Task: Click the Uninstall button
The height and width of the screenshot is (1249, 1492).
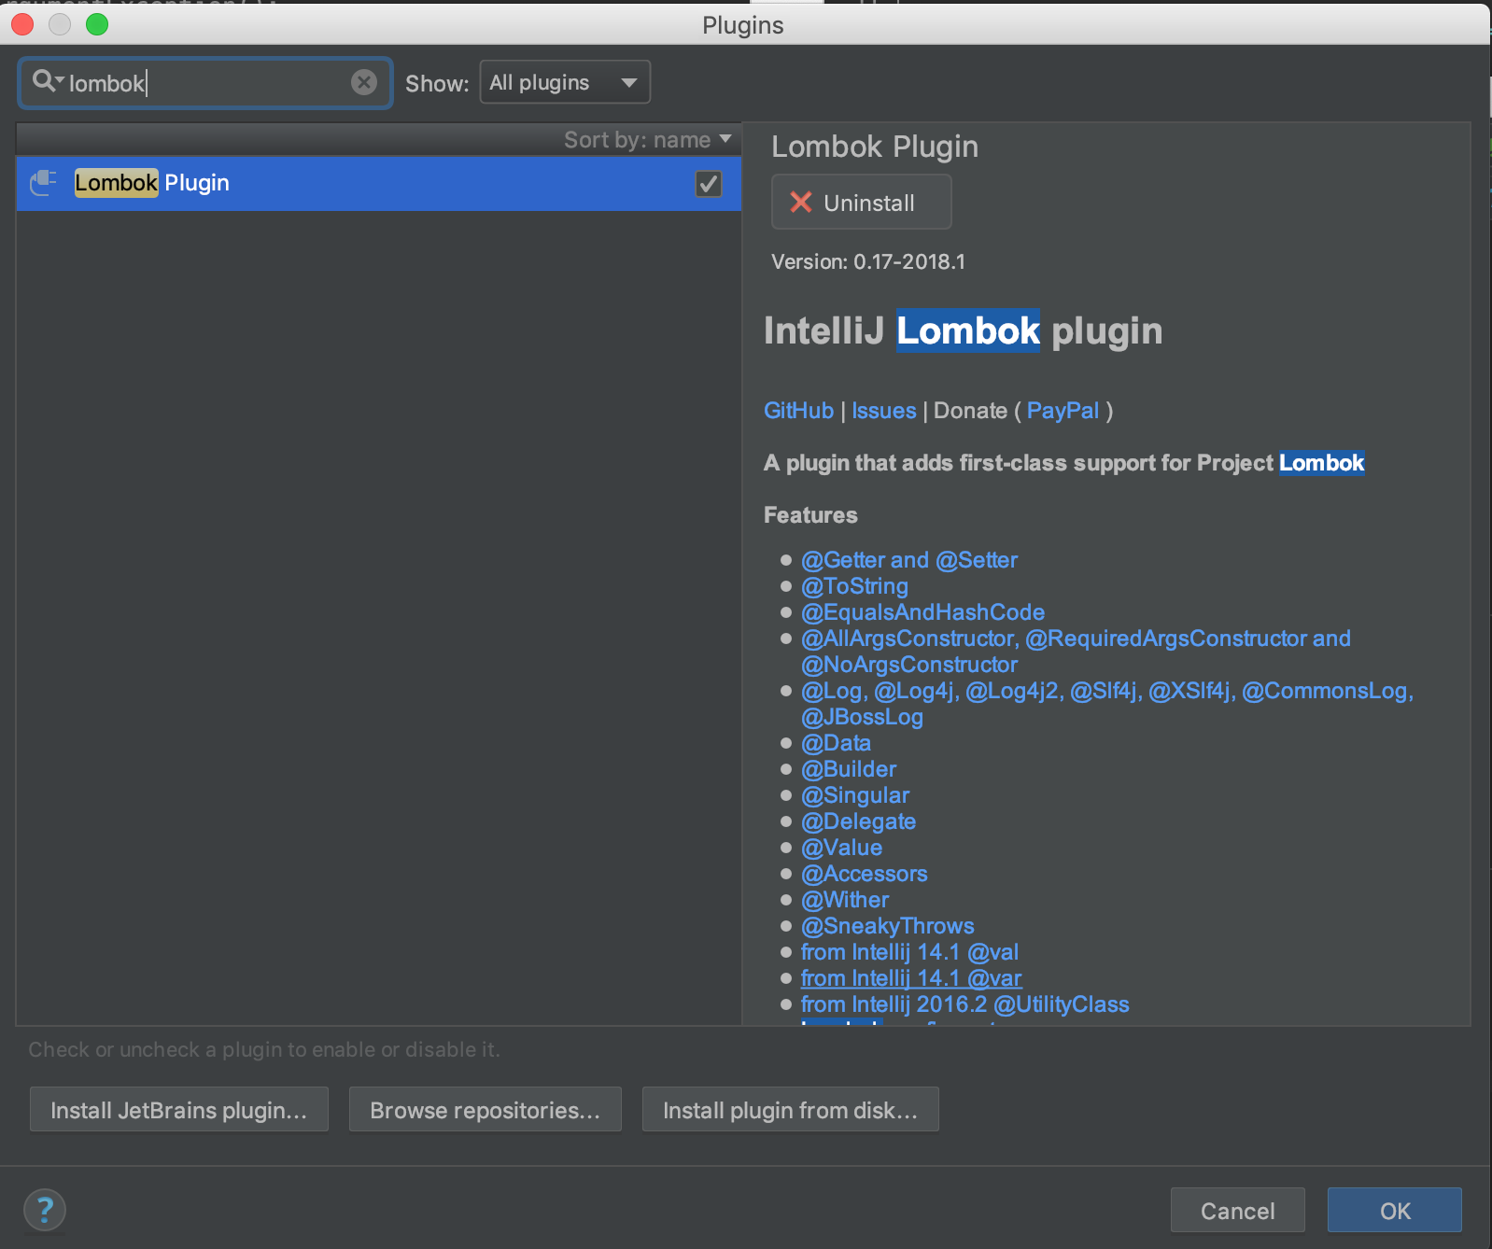Action: click(x=861, y=202)
